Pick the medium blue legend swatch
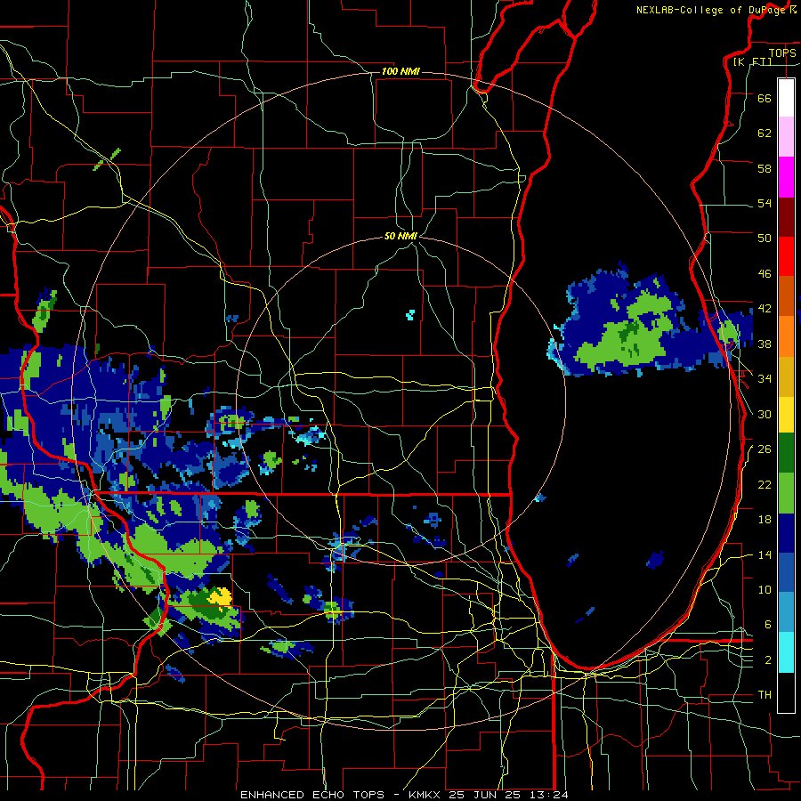801x801 pixels. [786, 572]
